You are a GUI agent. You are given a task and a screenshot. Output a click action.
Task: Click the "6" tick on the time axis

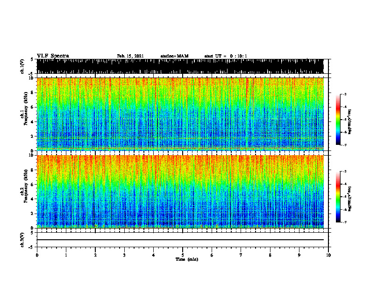212,255
